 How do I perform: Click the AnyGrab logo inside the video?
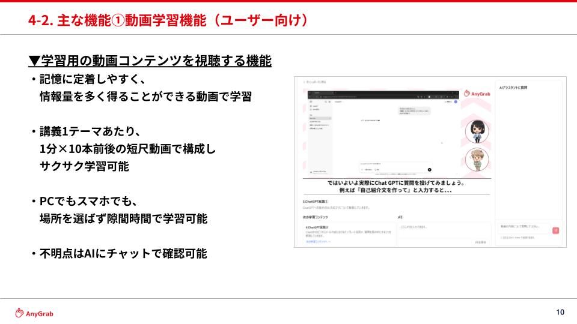pos(477,94)
